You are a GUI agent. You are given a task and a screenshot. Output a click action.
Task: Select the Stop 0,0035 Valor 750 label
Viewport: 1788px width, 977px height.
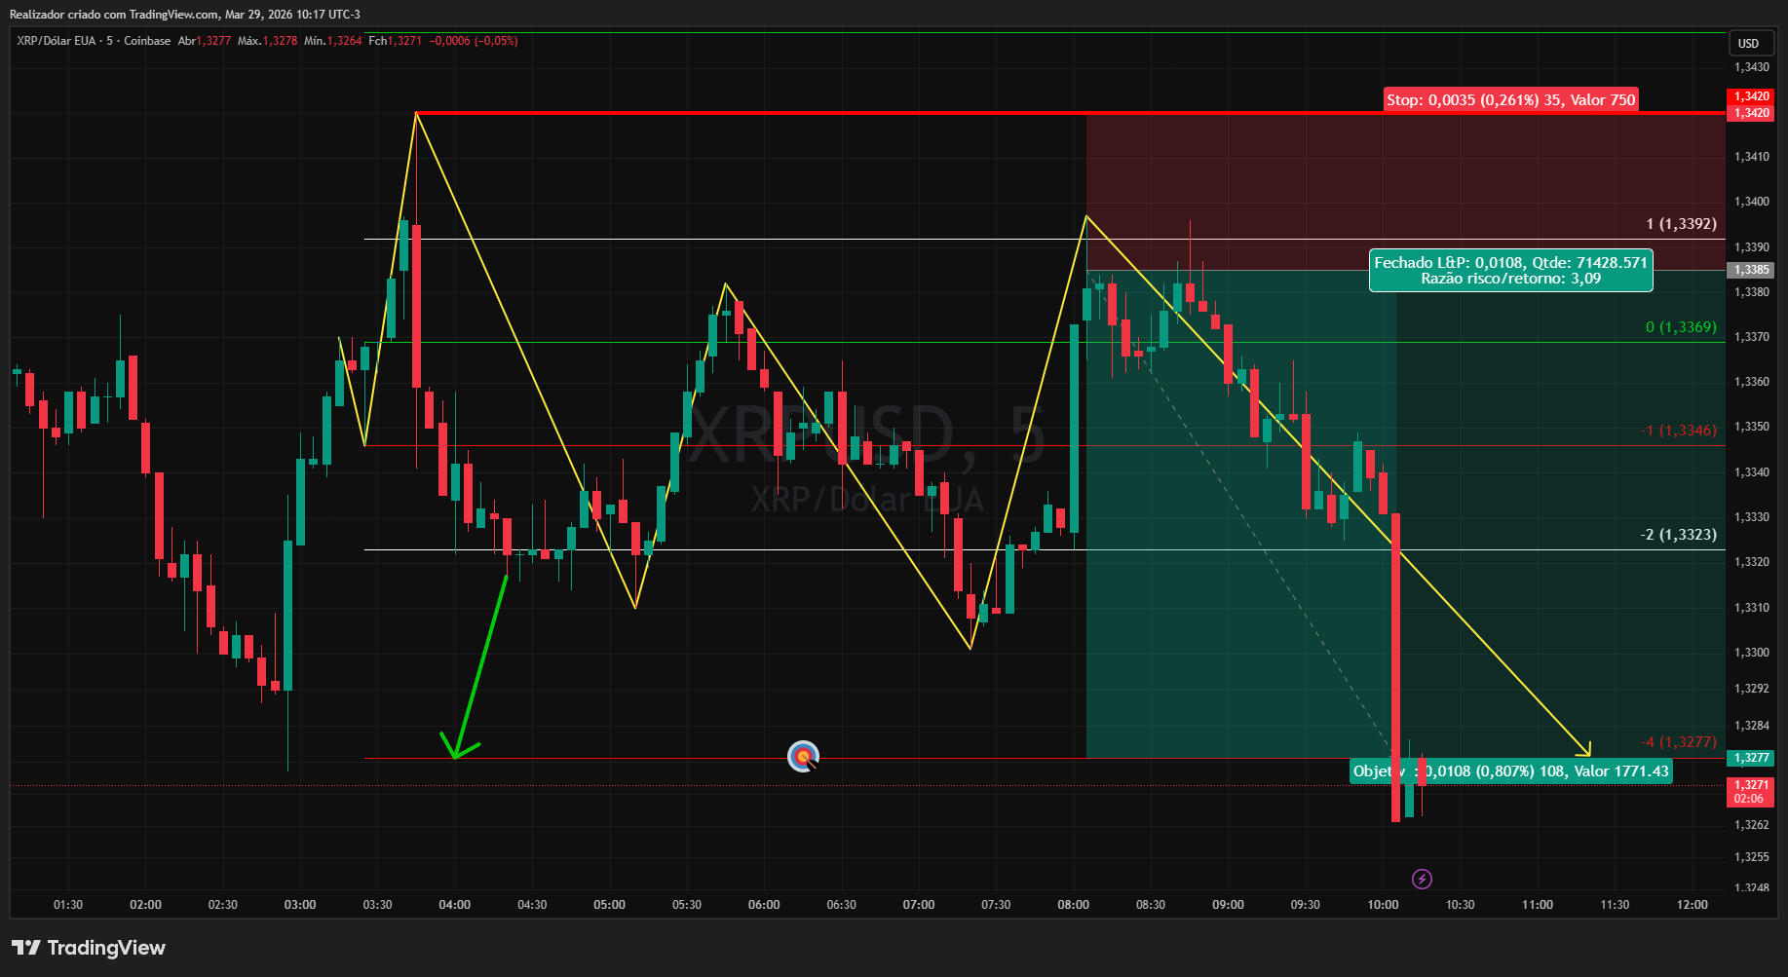(1510, 99)
